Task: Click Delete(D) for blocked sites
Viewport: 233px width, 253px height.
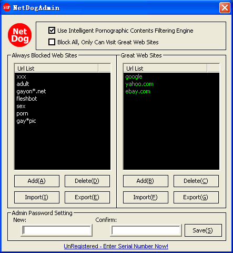Action: tap(87, 181)
